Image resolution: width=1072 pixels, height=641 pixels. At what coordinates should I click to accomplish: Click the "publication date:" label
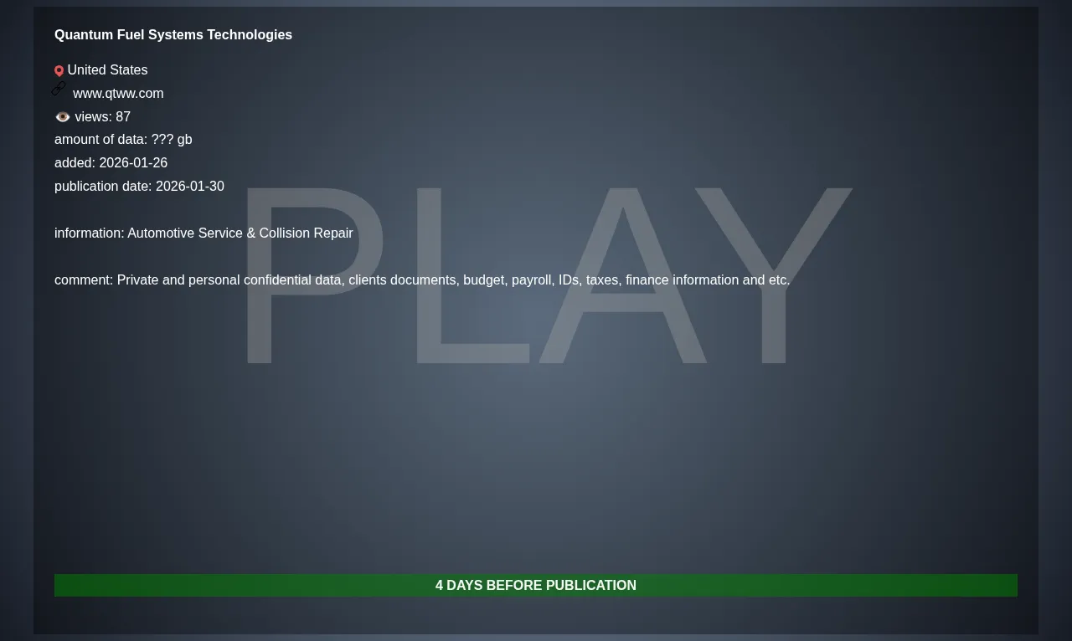point(103,187)
